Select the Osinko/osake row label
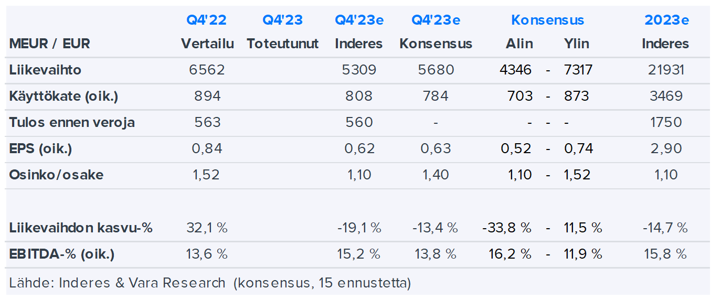 [56, 175]
